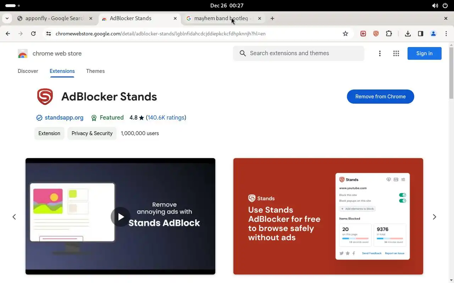Open the standsapp.org publisher link

click(64, 117)
